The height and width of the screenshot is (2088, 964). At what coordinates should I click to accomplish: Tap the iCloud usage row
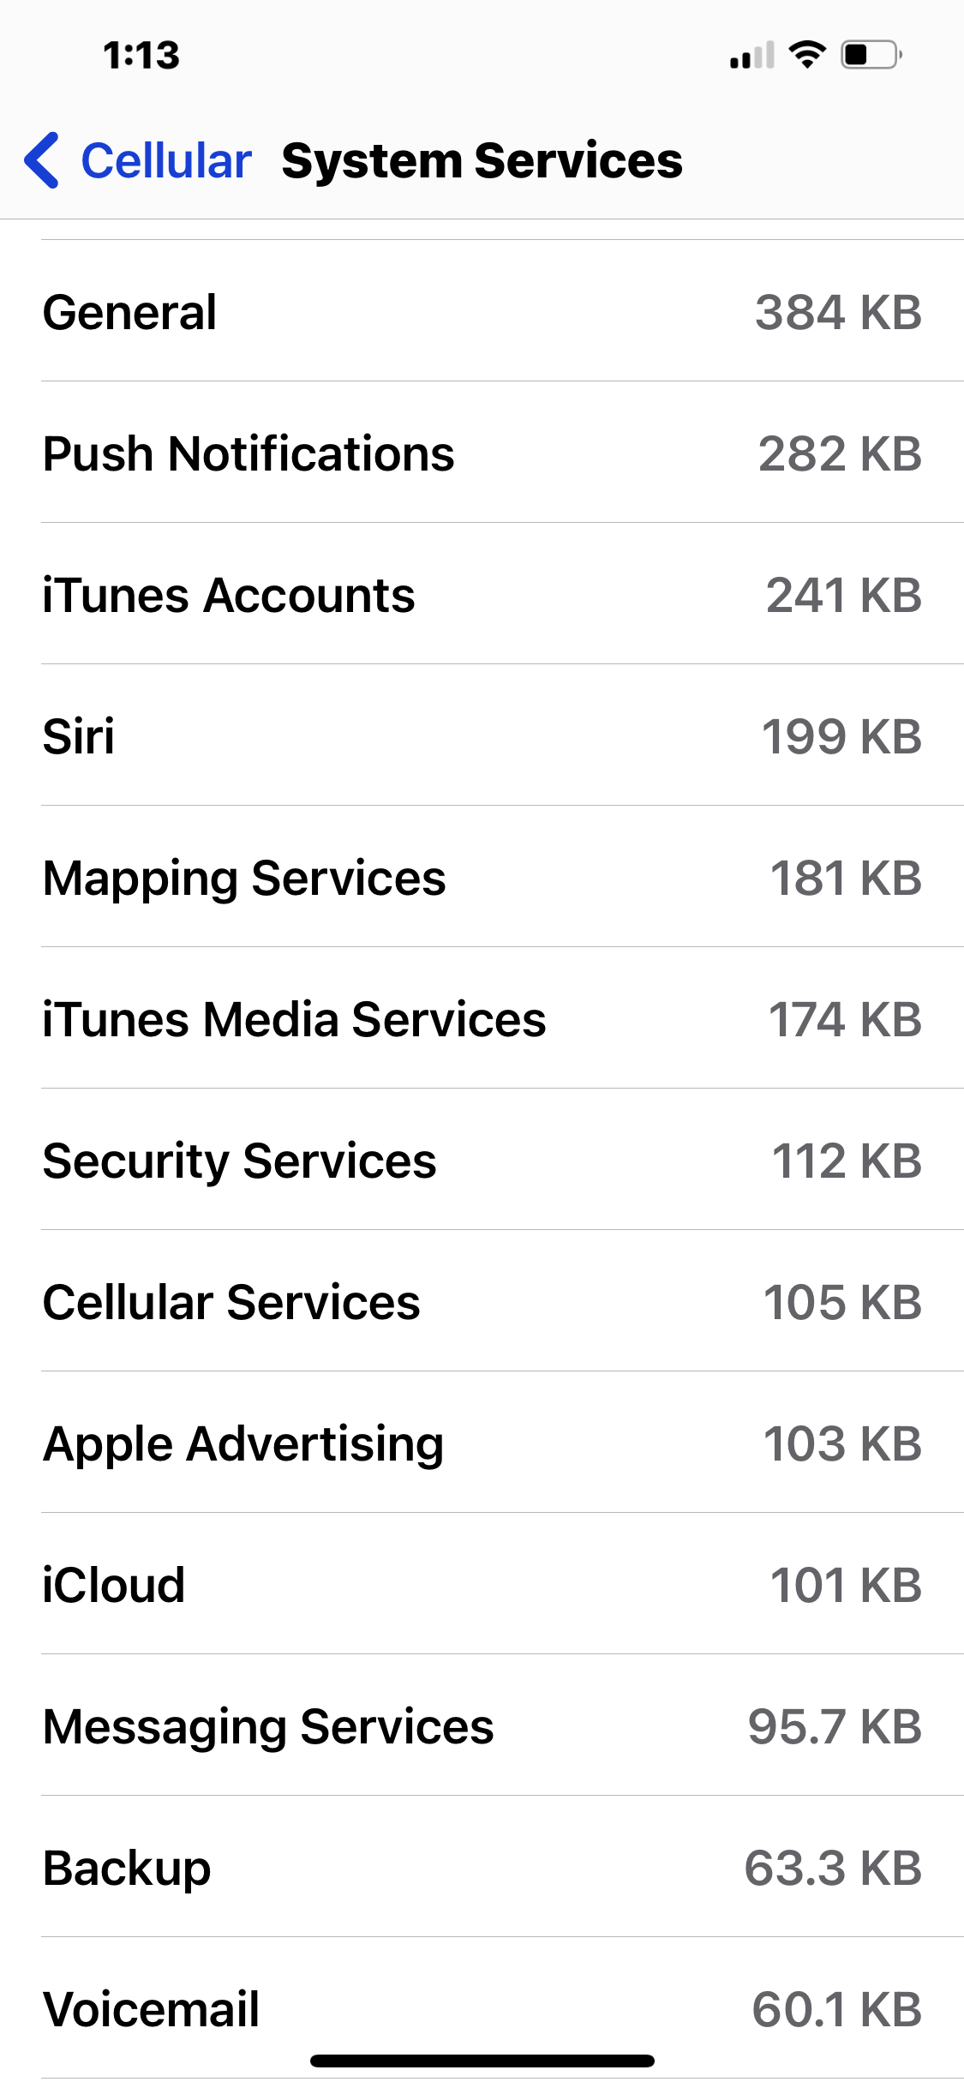coord(482,1585)
